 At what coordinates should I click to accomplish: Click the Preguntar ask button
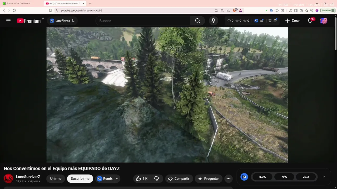209,178
